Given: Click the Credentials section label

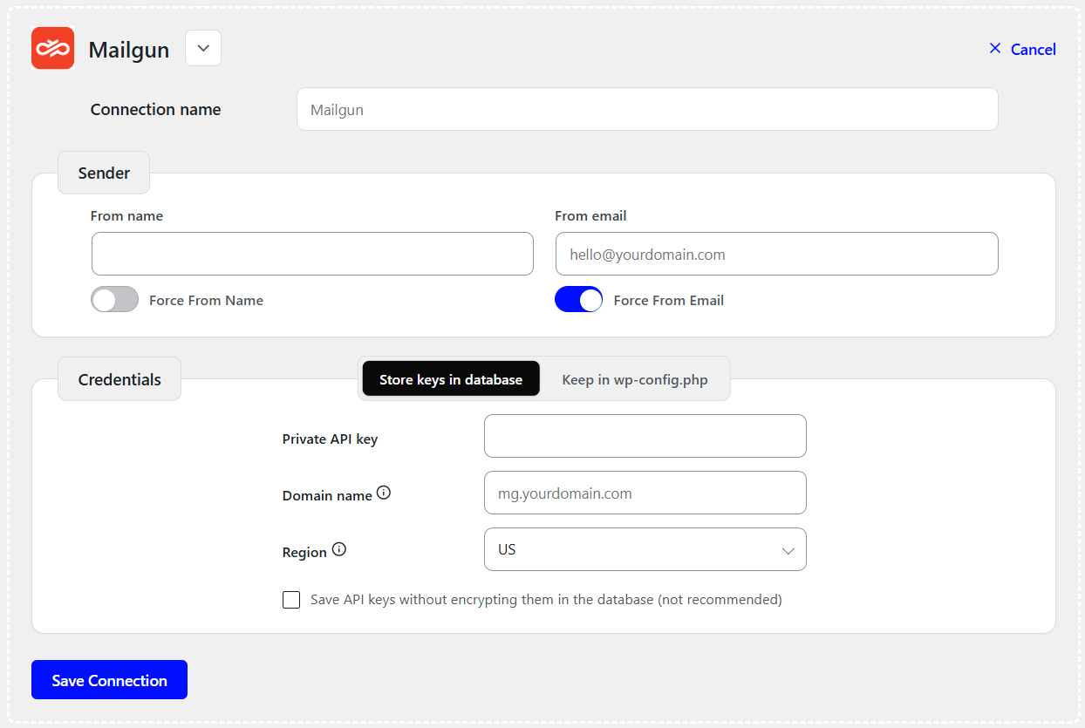Looking at the screenshot, I should pyautogui.click(x=119, y=379).
